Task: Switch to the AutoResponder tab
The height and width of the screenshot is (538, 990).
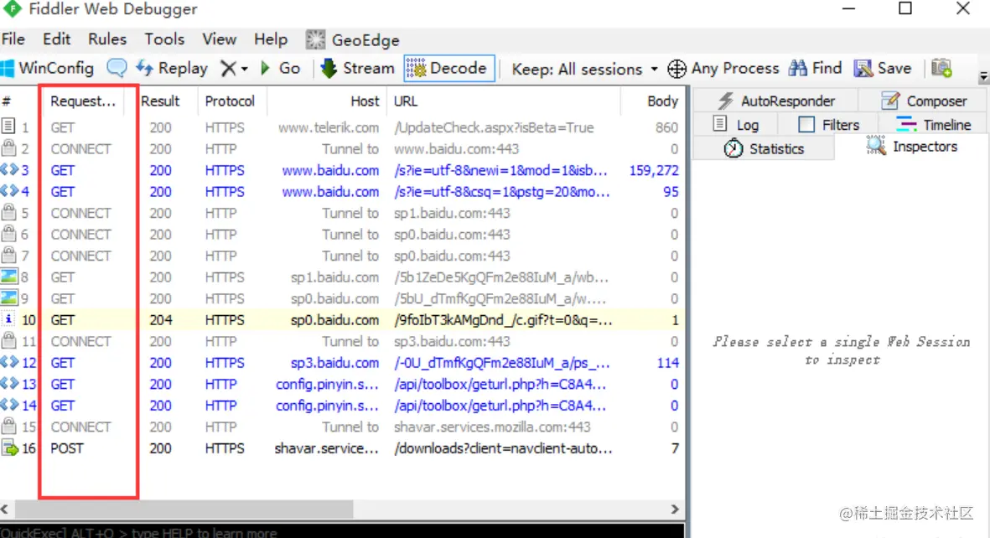Action: click(775, 101)
